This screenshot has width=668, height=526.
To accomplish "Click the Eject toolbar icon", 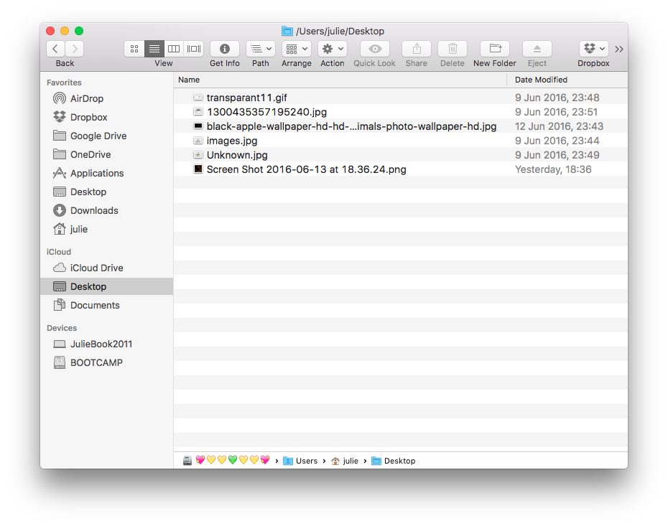I will point(537,49).
